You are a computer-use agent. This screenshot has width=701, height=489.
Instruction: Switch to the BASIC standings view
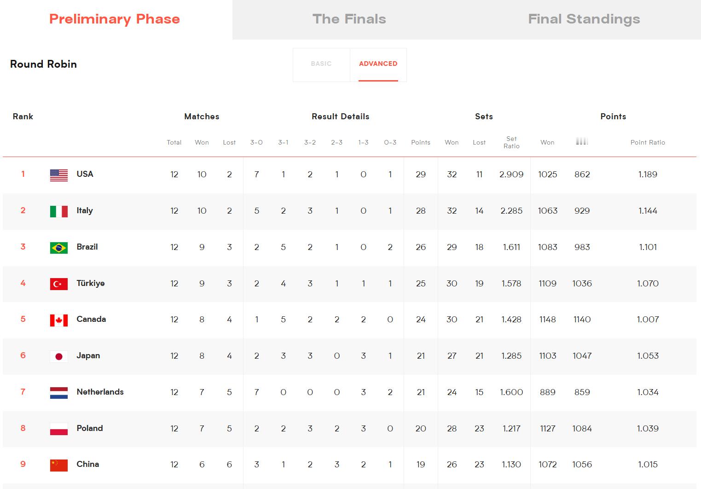click(321, 64)
